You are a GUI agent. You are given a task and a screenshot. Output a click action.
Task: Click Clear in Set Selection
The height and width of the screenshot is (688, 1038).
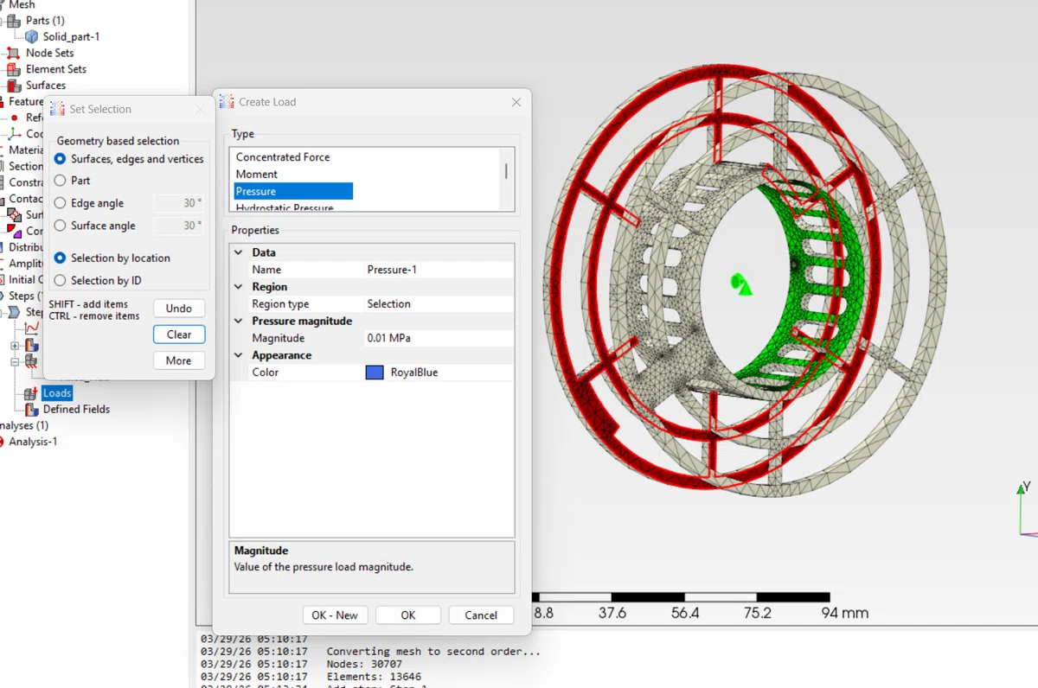click(179, 334)
